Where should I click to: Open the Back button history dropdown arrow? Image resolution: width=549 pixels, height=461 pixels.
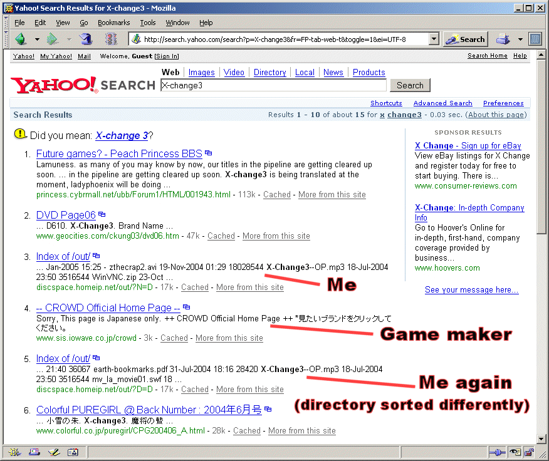(37, 39)
